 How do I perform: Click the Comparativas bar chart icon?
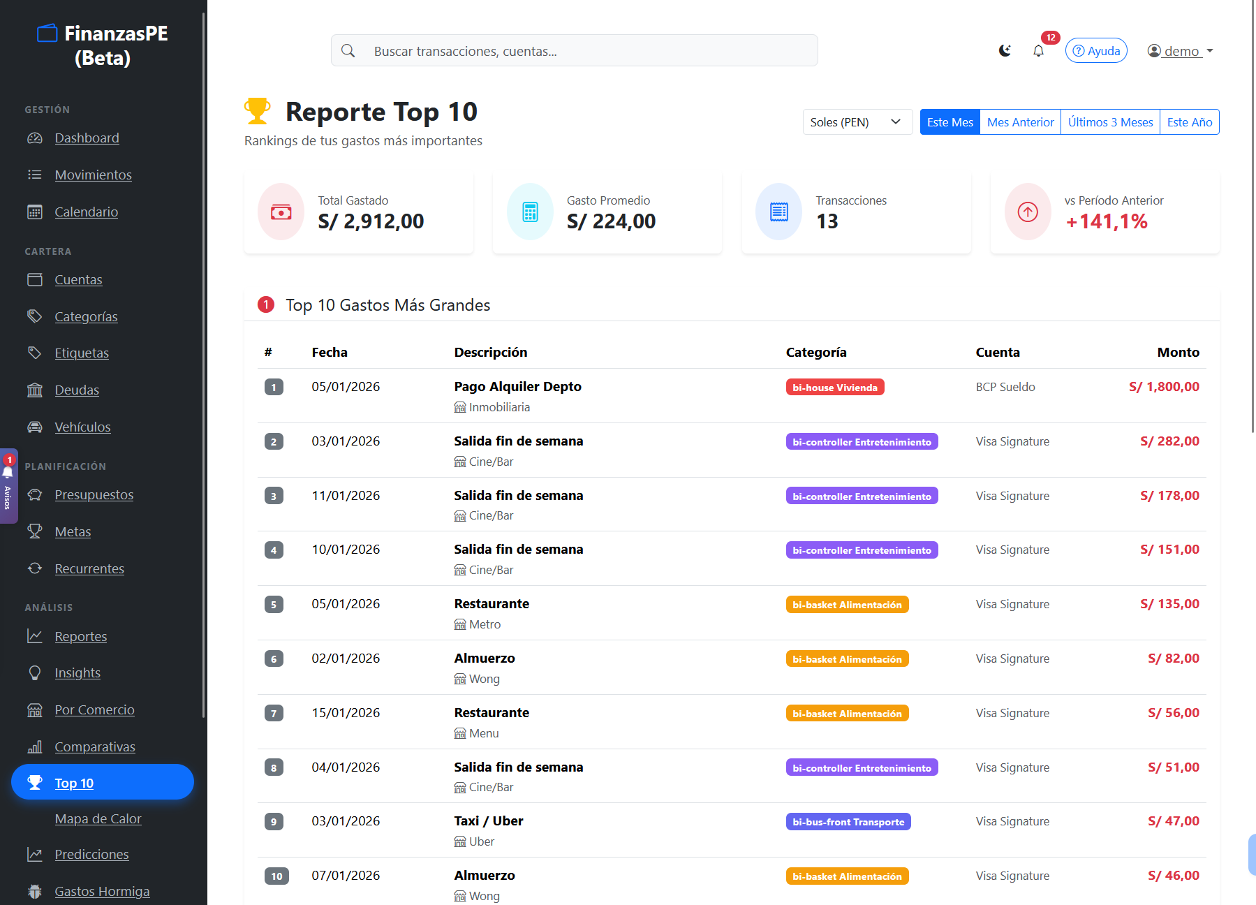click(x=35, y=746)
